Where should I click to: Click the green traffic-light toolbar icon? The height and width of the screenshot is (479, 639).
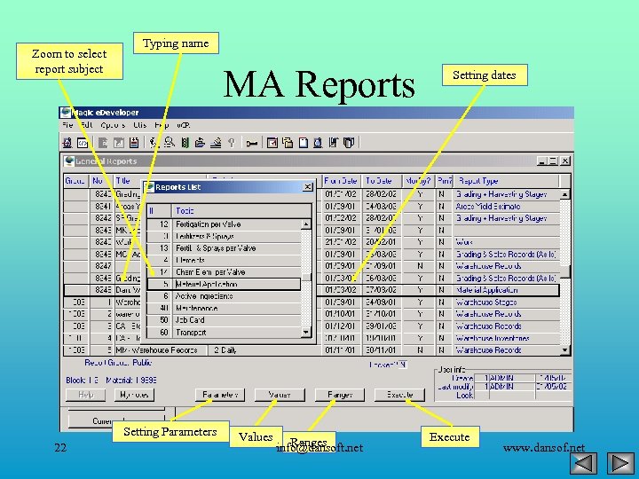[185, 143]
